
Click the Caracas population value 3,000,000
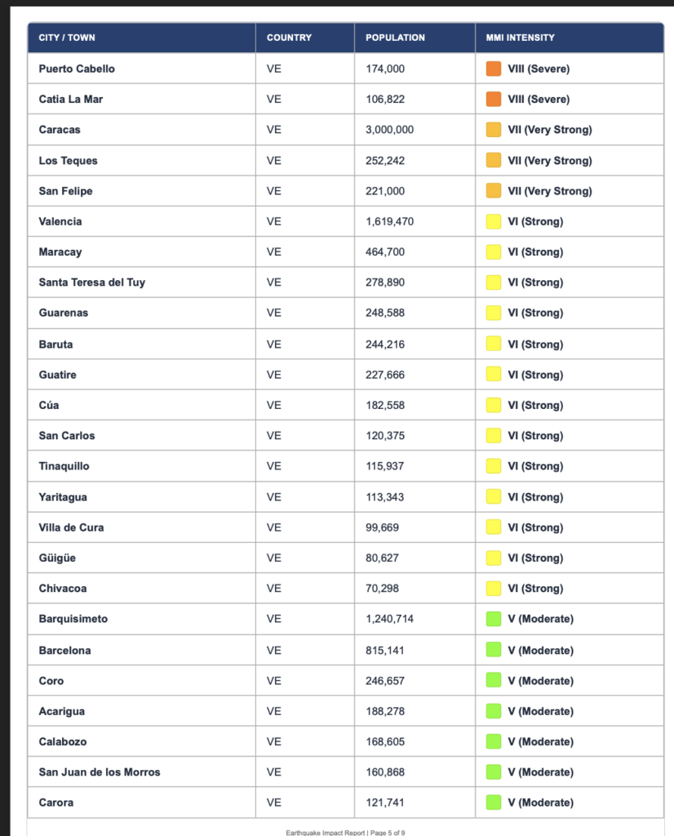point(389,130)
